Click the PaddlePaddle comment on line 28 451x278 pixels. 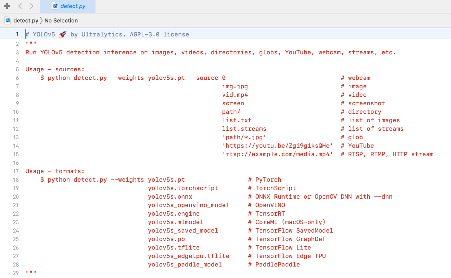tap(274, 265)
